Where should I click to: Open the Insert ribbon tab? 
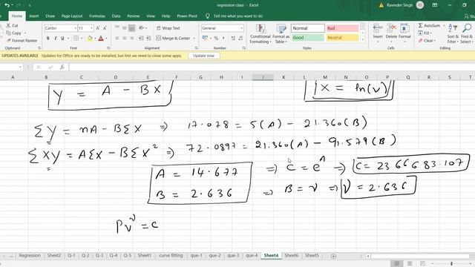pyautogui.click(x=33, y=16)
